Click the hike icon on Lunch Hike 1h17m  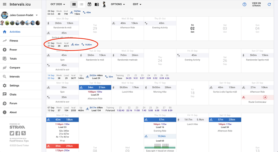click(178, 120)
